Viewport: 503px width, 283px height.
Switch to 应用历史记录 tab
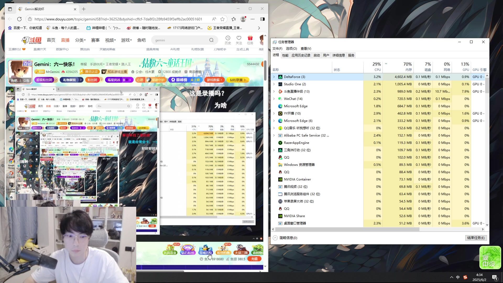301,55
